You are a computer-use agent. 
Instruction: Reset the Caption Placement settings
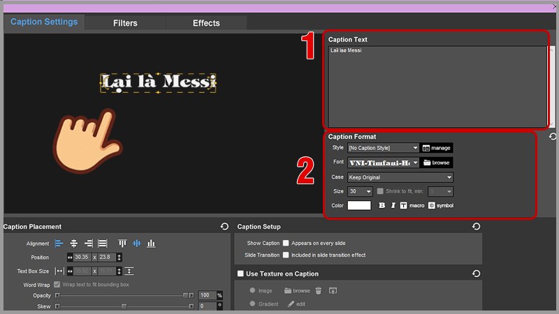224,226
